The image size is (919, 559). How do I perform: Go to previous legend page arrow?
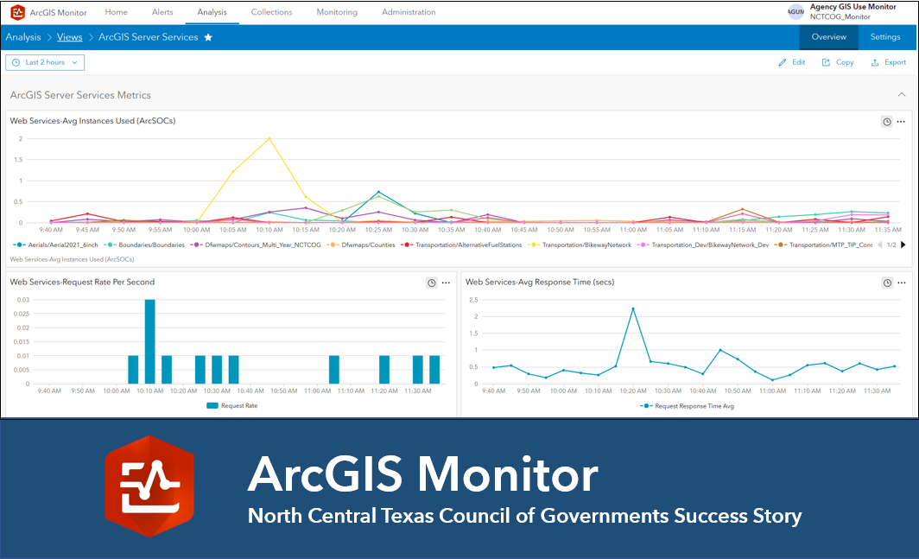[880, 245]
